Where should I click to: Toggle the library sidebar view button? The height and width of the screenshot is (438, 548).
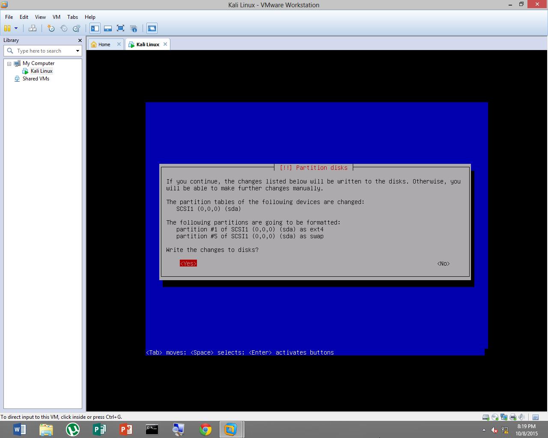[x=95, y=28]
